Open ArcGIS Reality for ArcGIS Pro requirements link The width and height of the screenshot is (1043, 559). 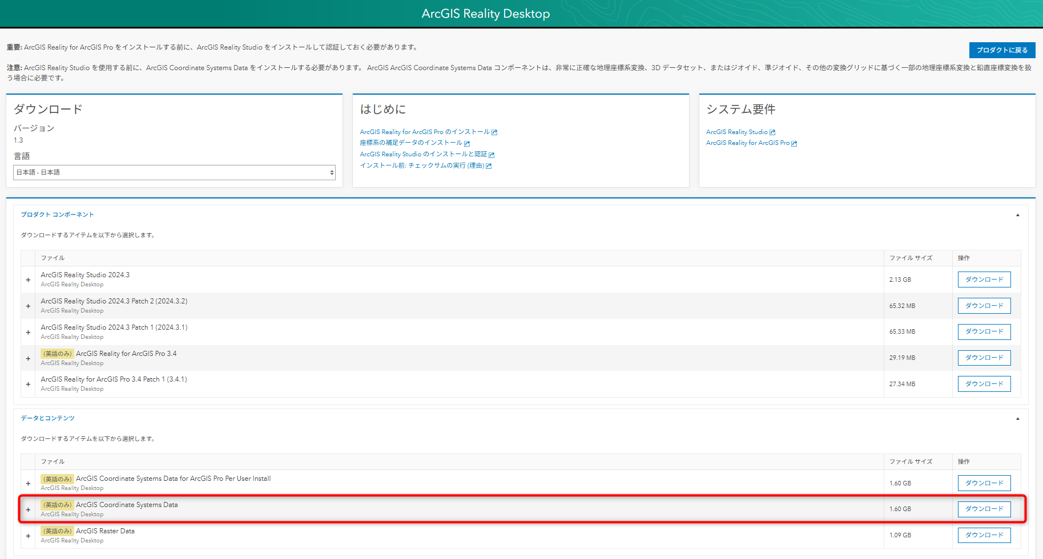(x=747, y=143)
